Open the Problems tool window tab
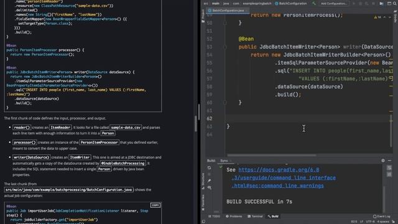Viewport: 398px width, 224px height. [234, 217]
